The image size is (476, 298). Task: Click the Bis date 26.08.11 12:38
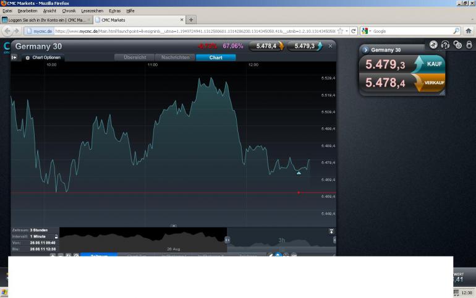(x=43, y=249)
